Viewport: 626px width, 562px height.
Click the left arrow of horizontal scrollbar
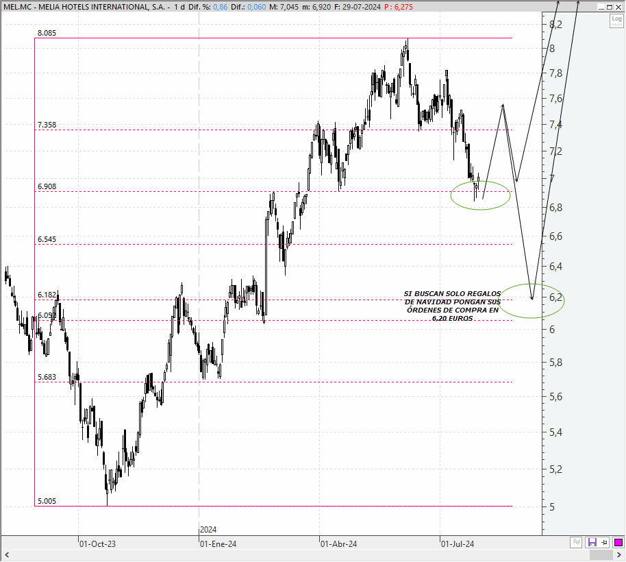click(x=6, y=555)
